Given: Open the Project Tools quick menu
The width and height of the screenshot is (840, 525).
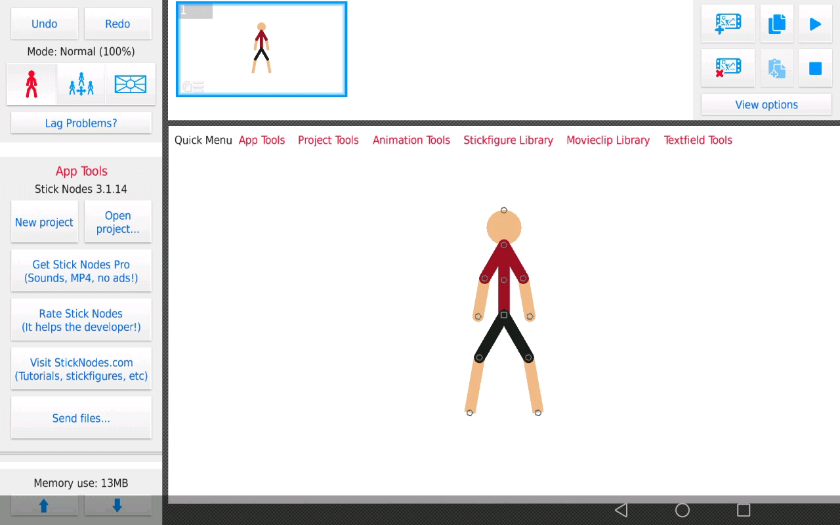Looking at the screenshot, I should click(x=328, y=140).
